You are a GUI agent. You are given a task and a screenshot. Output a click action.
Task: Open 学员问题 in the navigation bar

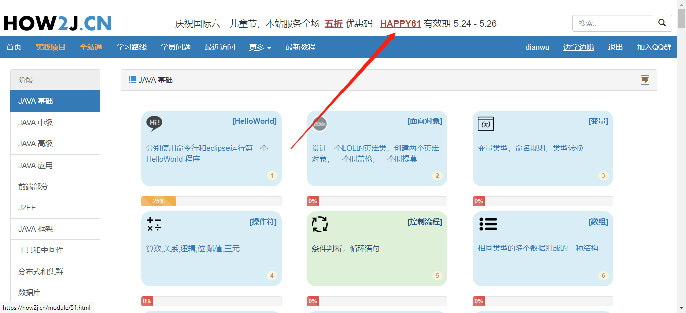[176, 47]
